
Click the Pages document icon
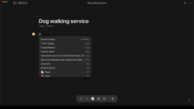[42, 72]
